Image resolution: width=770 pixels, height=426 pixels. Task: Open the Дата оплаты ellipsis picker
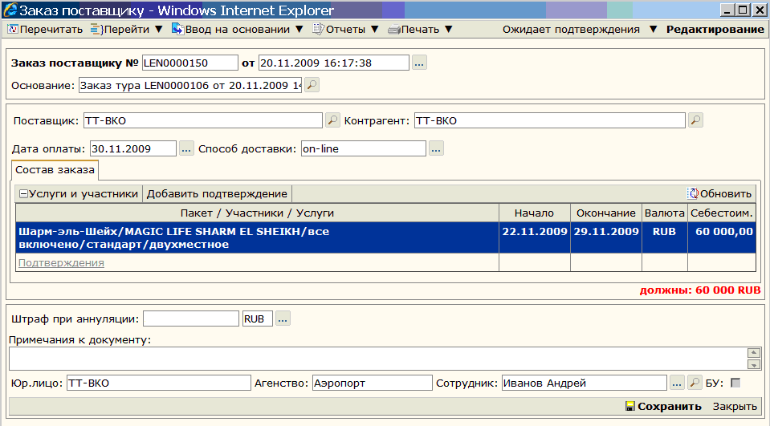pos(186,148)
